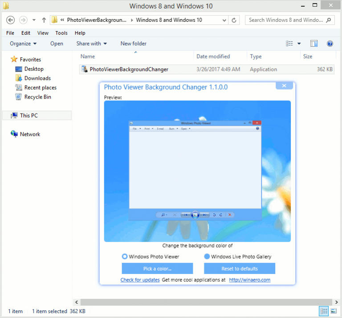This screenshot has width=342, height=318.
Task: Sort files by Name column
Action: (88, 57)
